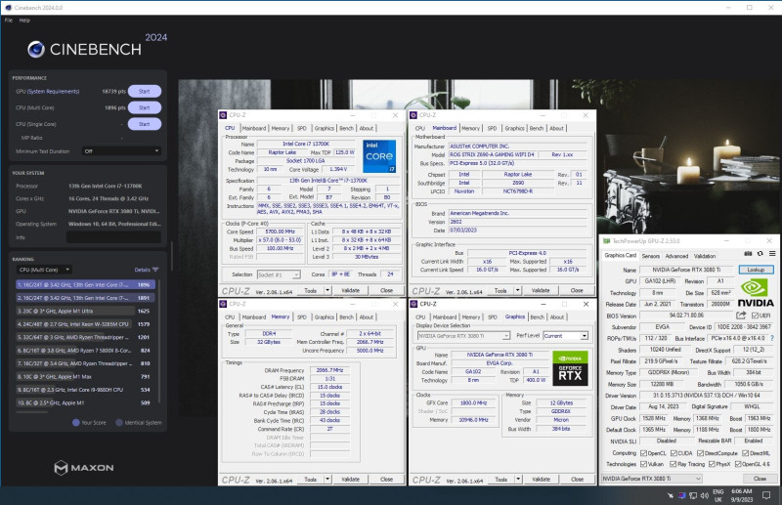Toggle the Vulkan checkbox
Image resolution: width=782 pixels, height=505 pixels.
(x=643, y=464)
